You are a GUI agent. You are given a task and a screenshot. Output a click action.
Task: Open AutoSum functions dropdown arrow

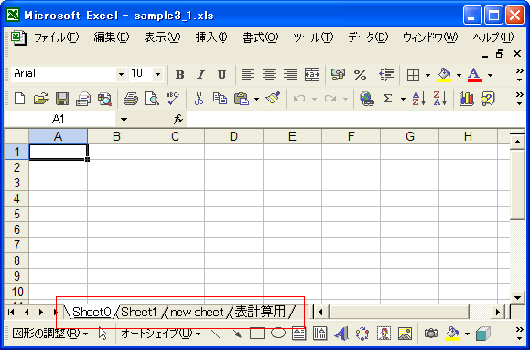click(x=403, y=99)
